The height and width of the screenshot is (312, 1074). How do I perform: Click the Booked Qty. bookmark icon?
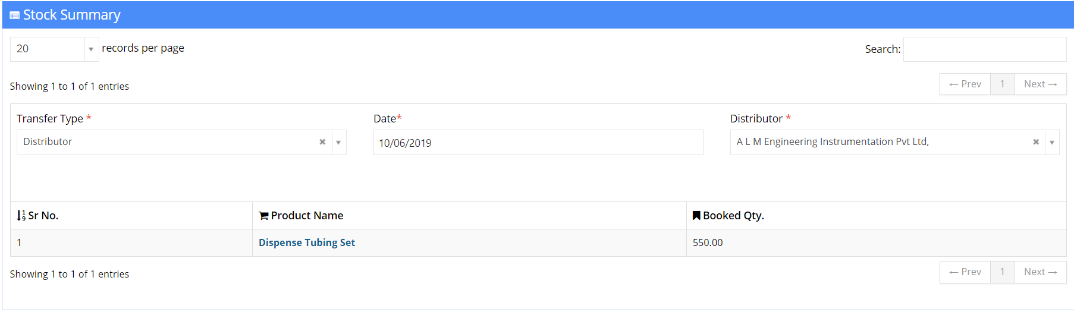[x=696, y=215]
